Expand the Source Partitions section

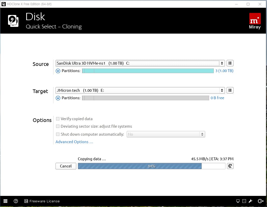pyautogui.click(x=58, y=71)
